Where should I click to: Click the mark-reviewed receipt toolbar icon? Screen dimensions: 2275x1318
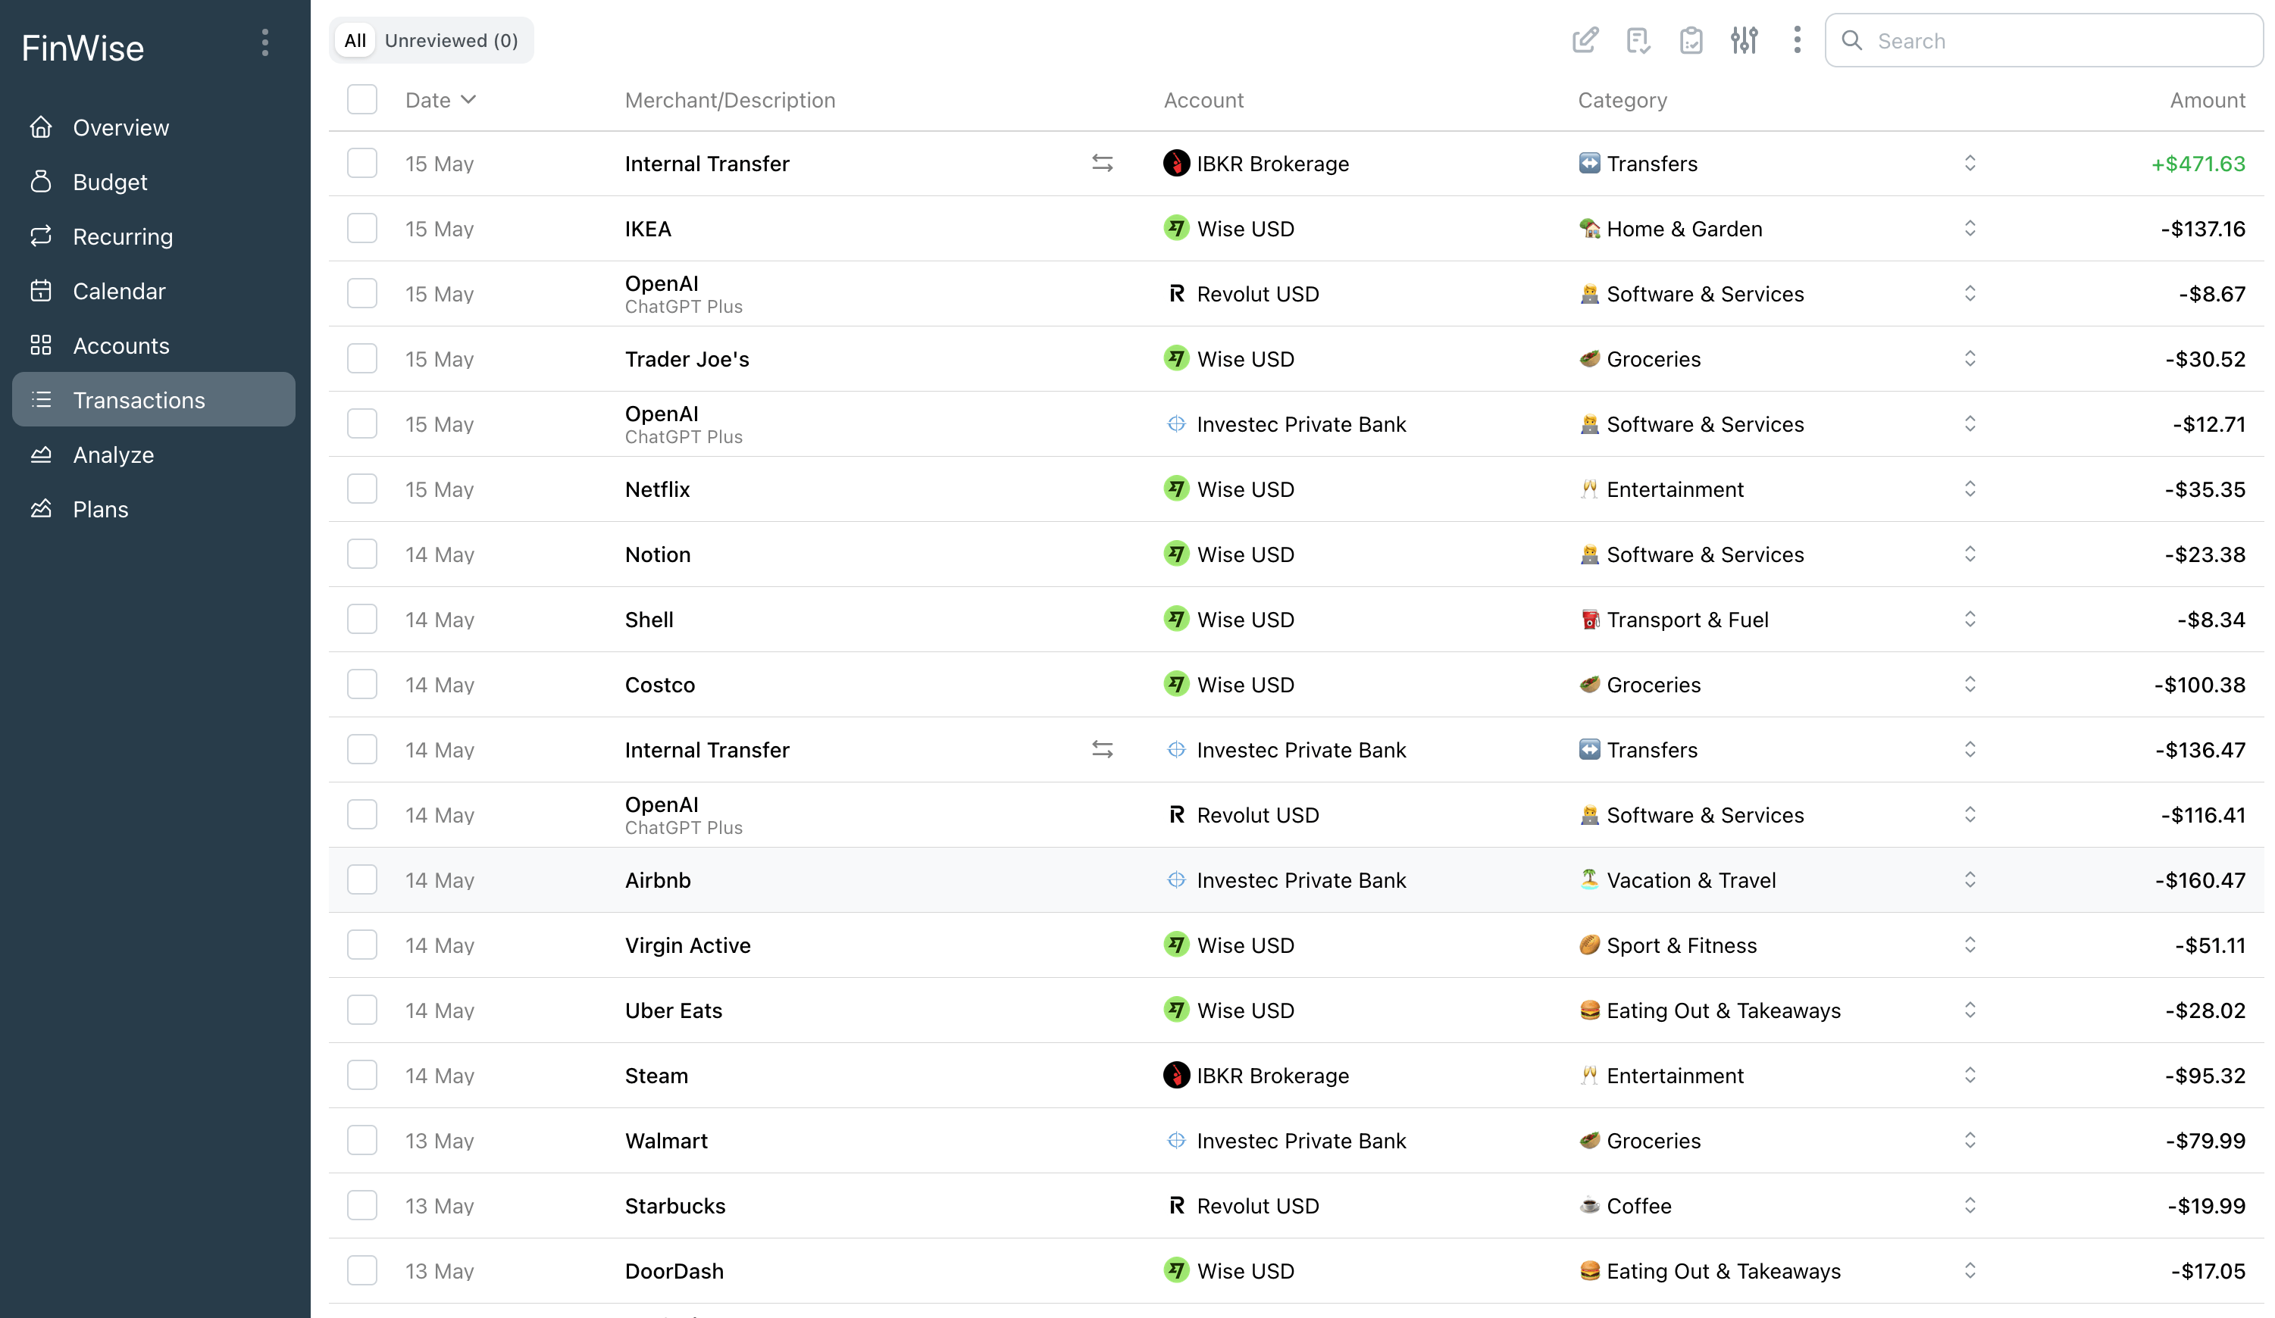[x=1638, y=41]
